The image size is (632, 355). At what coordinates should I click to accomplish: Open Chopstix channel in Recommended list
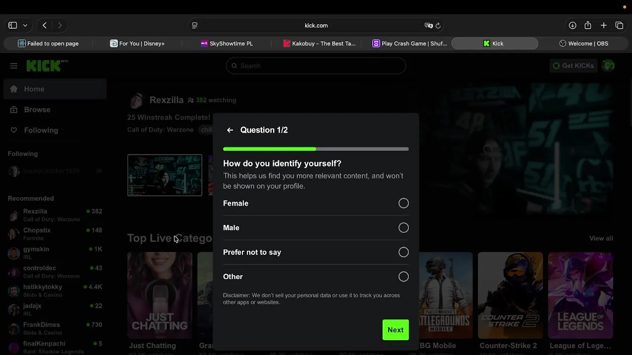click(x=55, y=234)
